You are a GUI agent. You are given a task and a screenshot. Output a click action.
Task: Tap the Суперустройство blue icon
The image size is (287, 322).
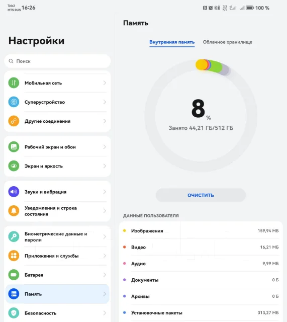pos(14,102)
